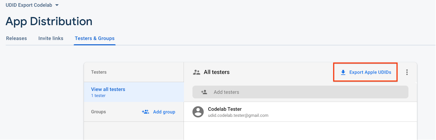Click the Groups section label
The height and width of the screenshot is (140, 436).
pyautogui.click(x=98, y=112)
